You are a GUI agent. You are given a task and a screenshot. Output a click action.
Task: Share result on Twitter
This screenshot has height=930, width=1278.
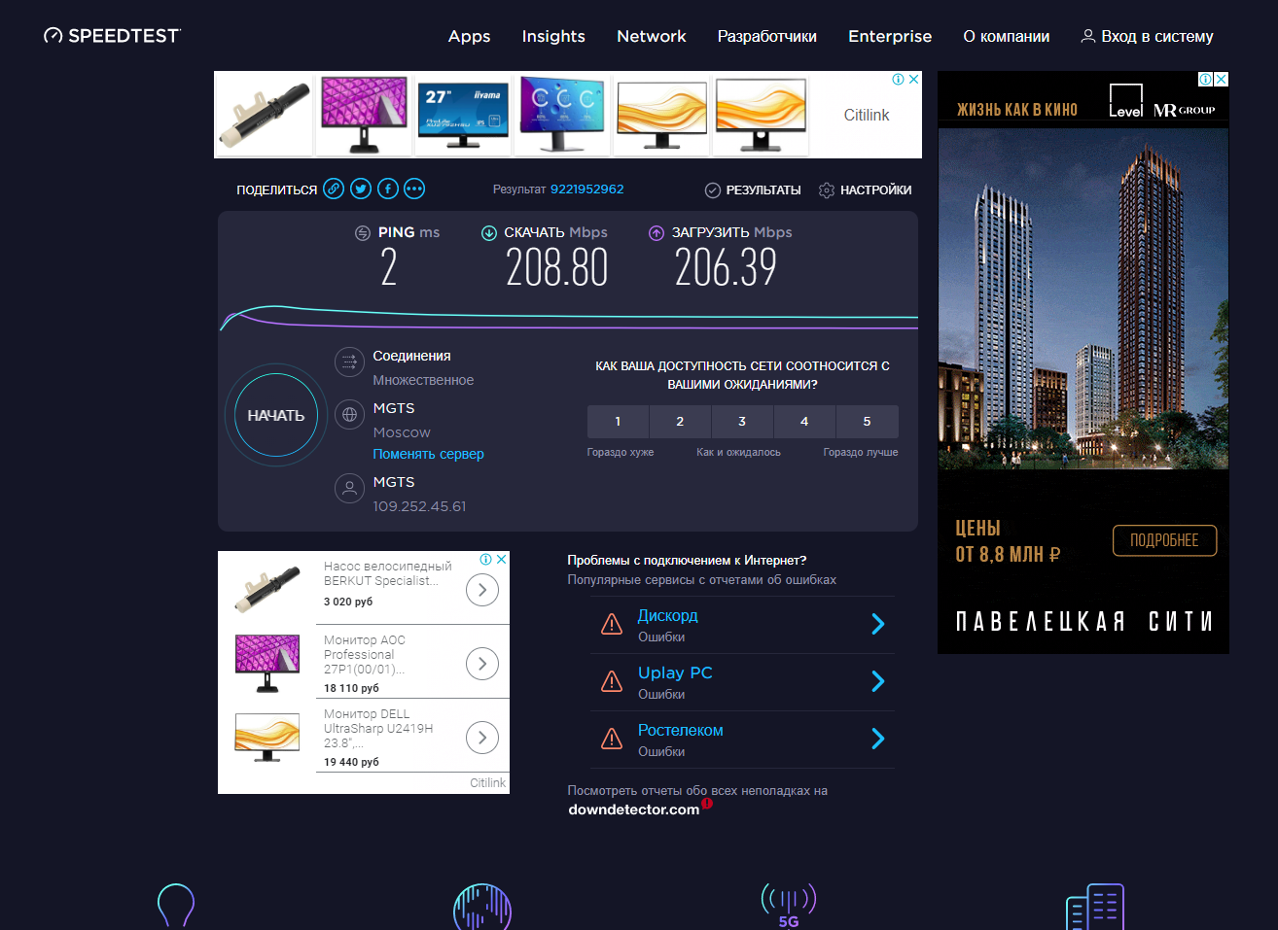click(x=361, y=189)
